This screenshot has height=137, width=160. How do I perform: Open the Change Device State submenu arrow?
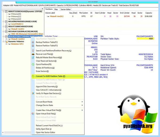click(82, 105)
